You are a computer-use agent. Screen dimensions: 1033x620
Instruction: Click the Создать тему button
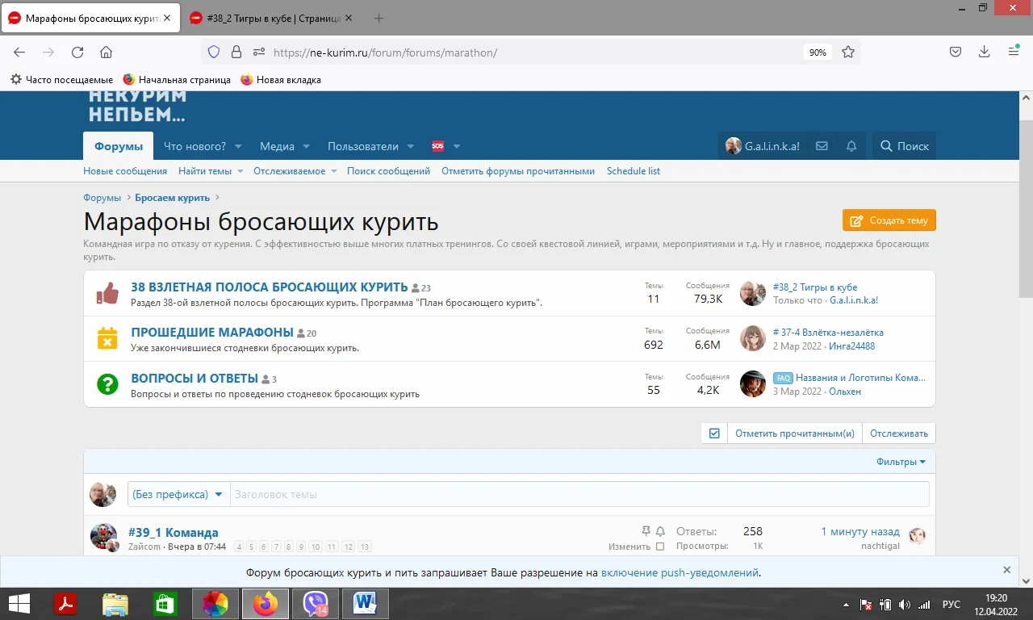coord(889,220)
